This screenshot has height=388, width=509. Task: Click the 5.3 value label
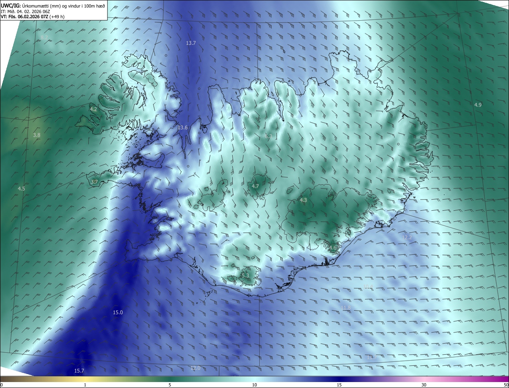245,276
